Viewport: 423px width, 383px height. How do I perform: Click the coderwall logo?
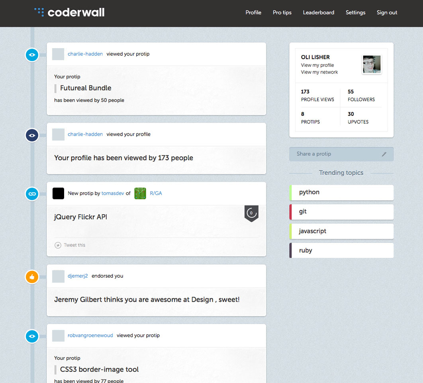[x=69, y=12]
